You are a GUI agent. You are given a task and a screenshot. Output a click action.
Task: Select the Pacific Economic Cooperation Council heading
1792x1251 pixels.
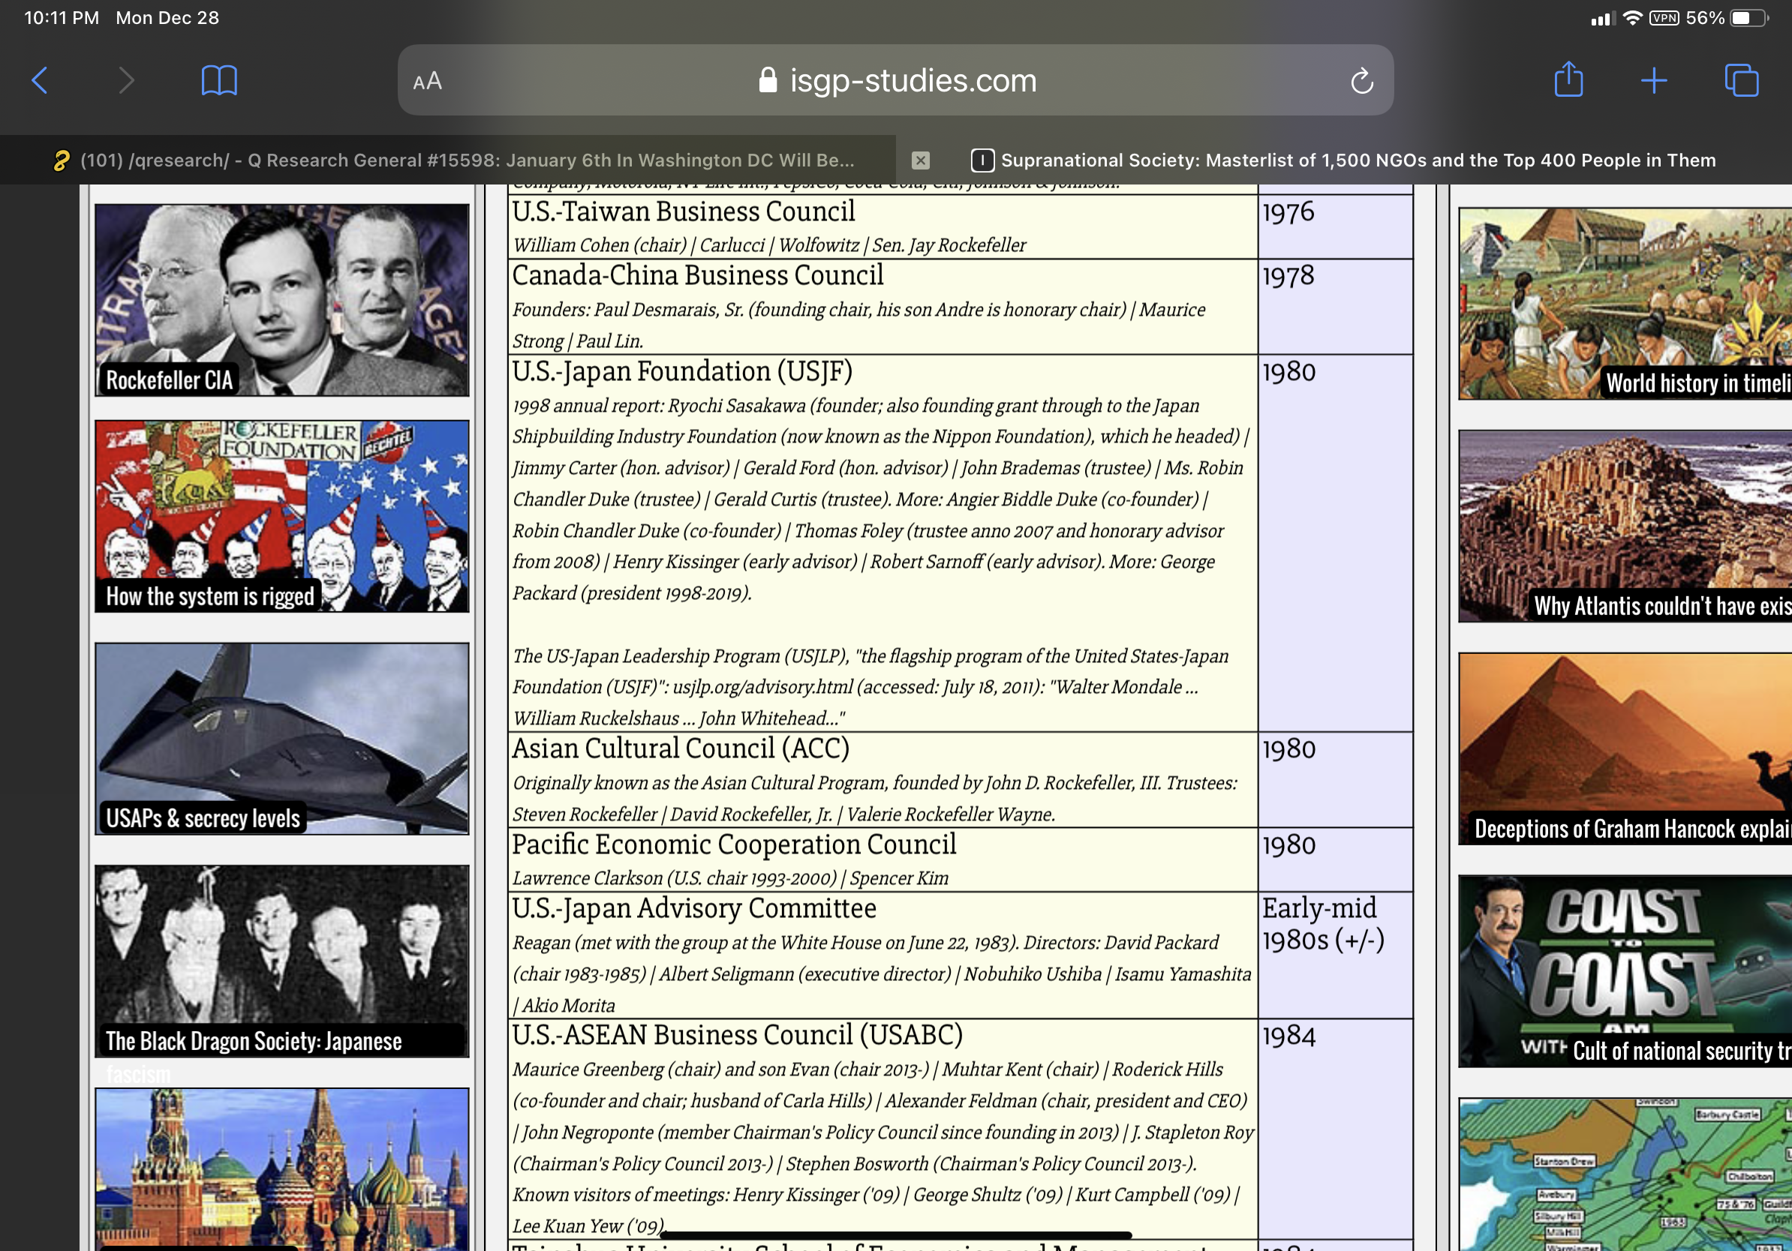[x=735, y=844]
